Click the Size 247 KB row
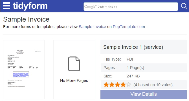189x101 pixels. pos(144,76)
